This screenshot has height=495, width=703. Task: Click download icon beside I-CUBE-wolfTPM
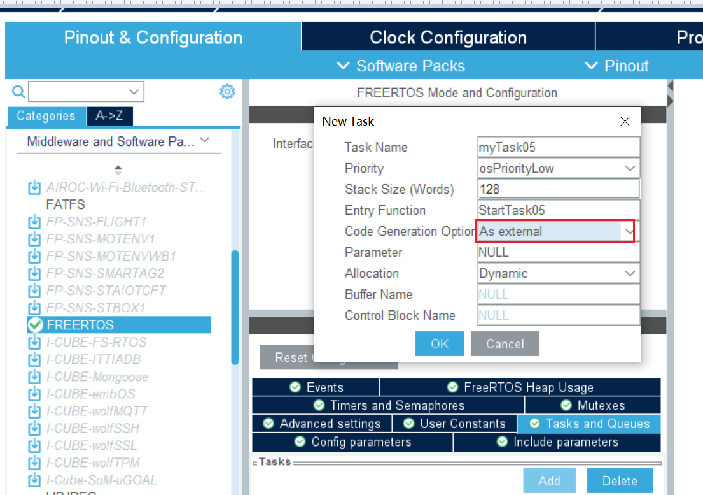pyautogui.click(x=34, y=463)
